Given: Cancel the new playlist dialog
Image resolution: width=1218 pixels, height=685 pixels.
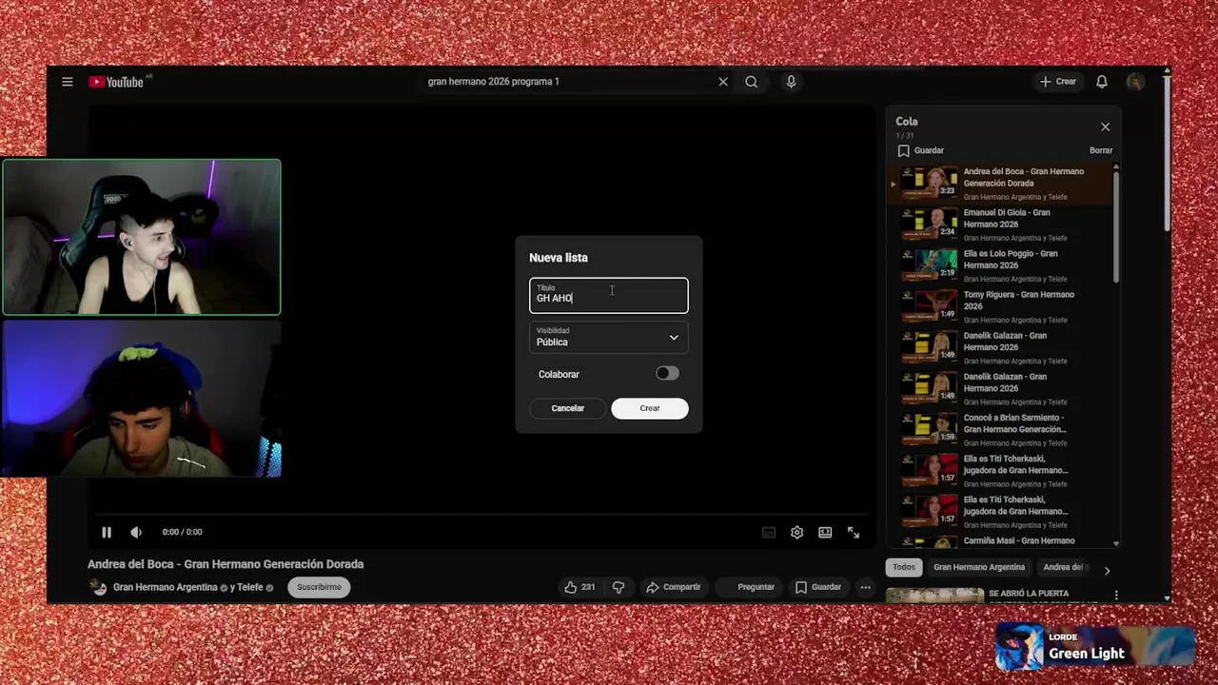Looking at the screenshot, I should tap(568, 408).
